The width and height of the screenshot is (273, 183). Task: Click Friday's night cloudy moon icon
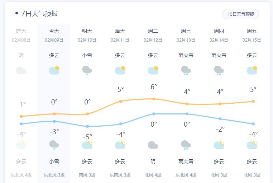(x=252, y=145)
